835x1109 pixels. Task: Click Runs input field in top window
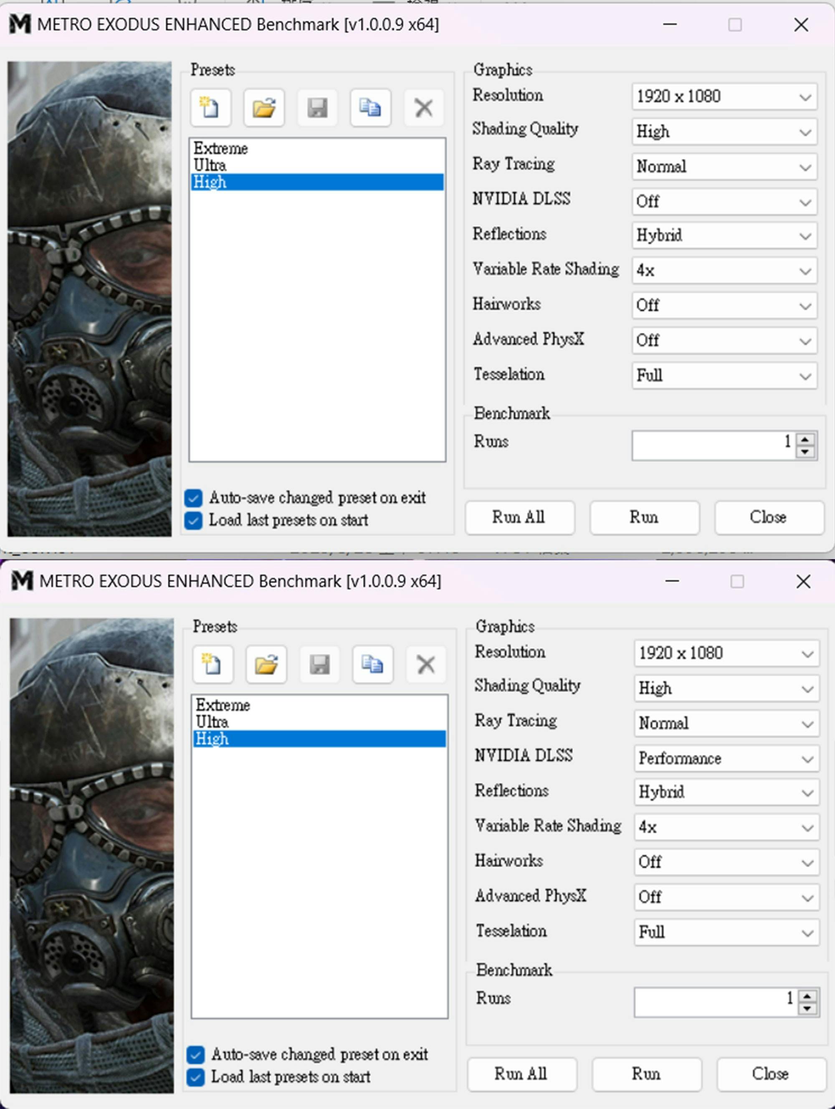tap(714, 445)
